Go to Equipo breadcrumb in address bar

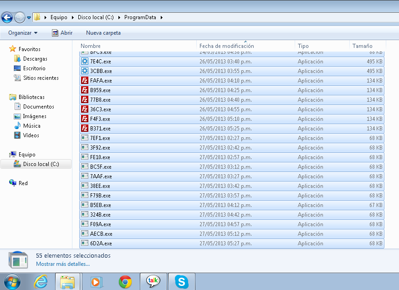[59, 17]
